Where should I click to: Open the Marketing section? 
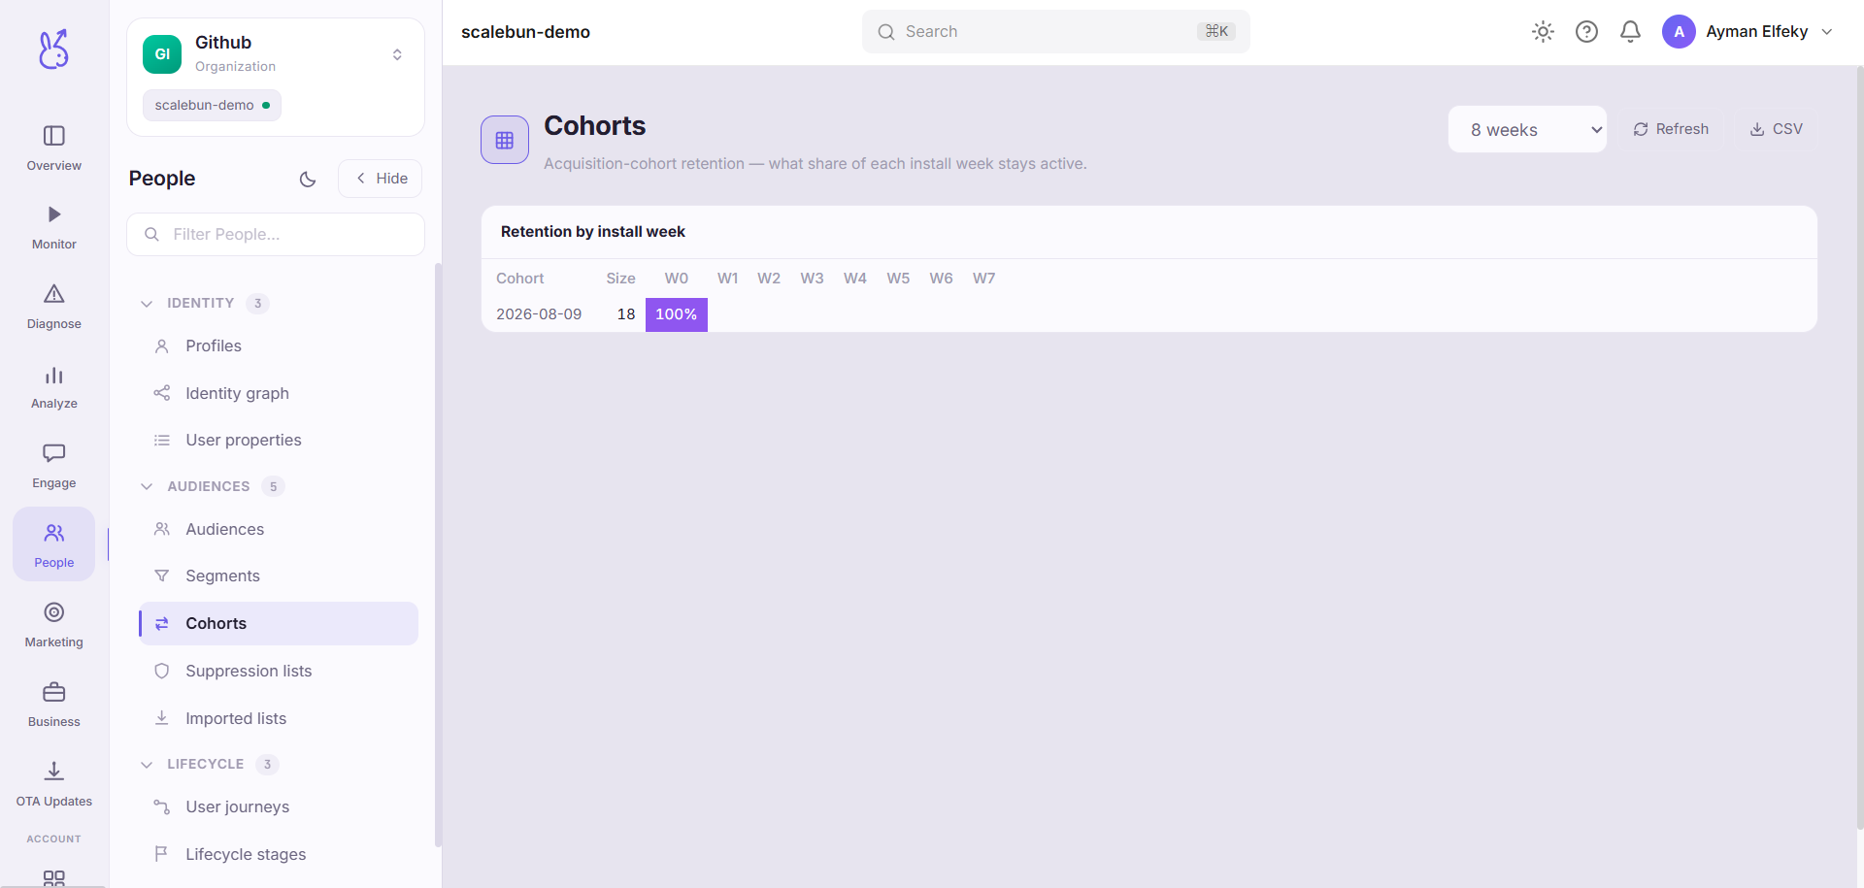click(54, 626)
